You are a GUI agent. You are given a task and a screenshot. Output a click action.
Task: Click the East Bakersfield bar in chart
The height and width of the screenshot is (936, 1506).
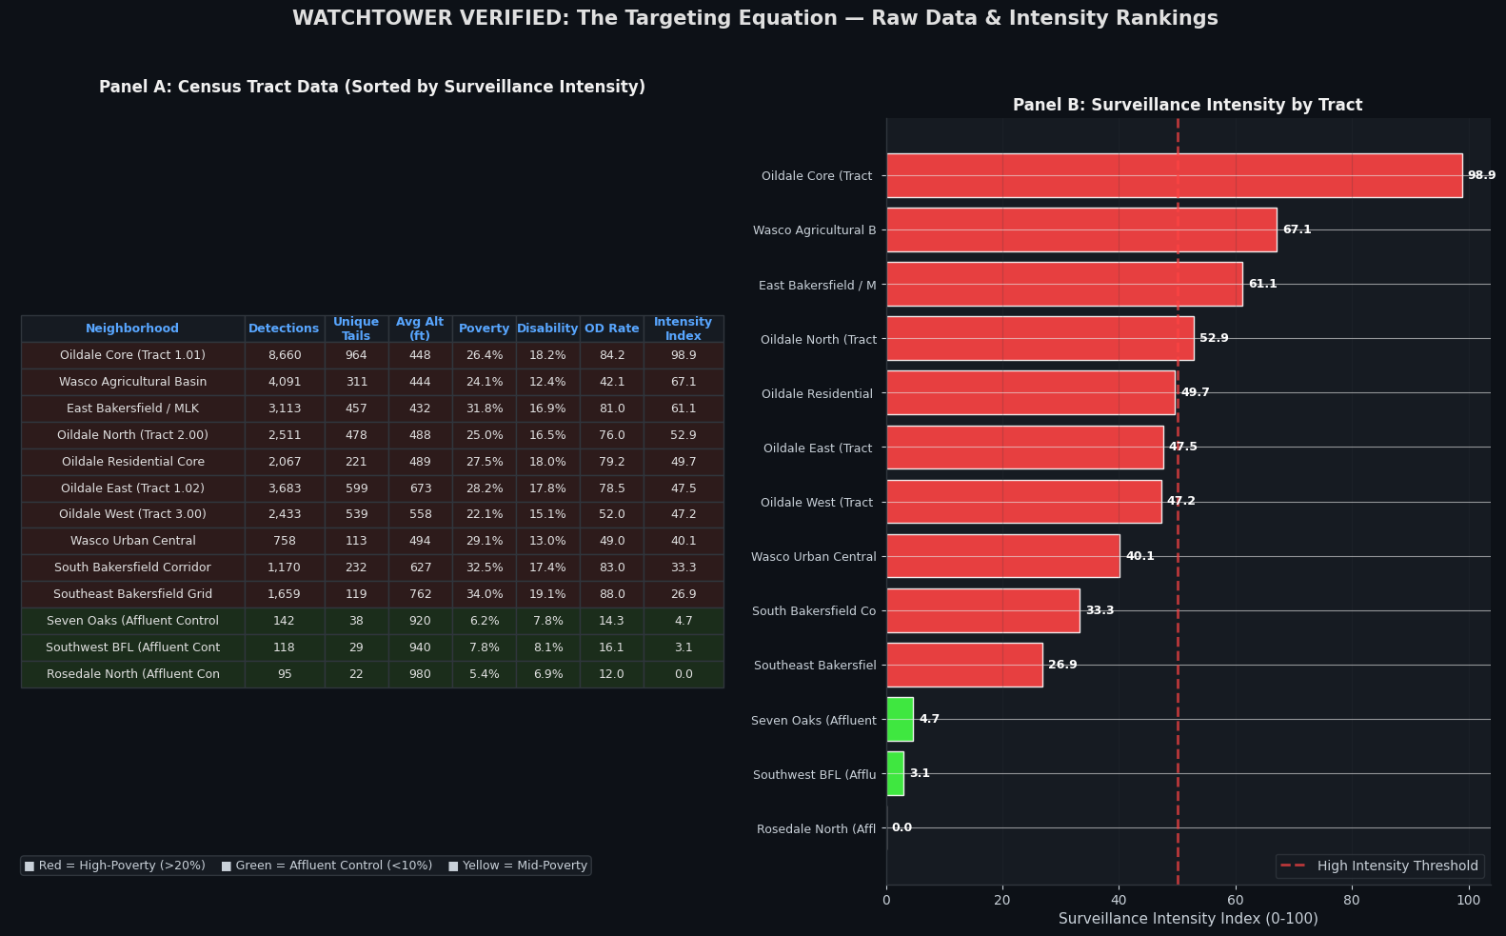click(x=1064, y=284)
